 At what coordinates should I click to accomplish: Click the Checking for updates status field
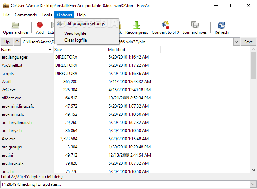point(125,184)
